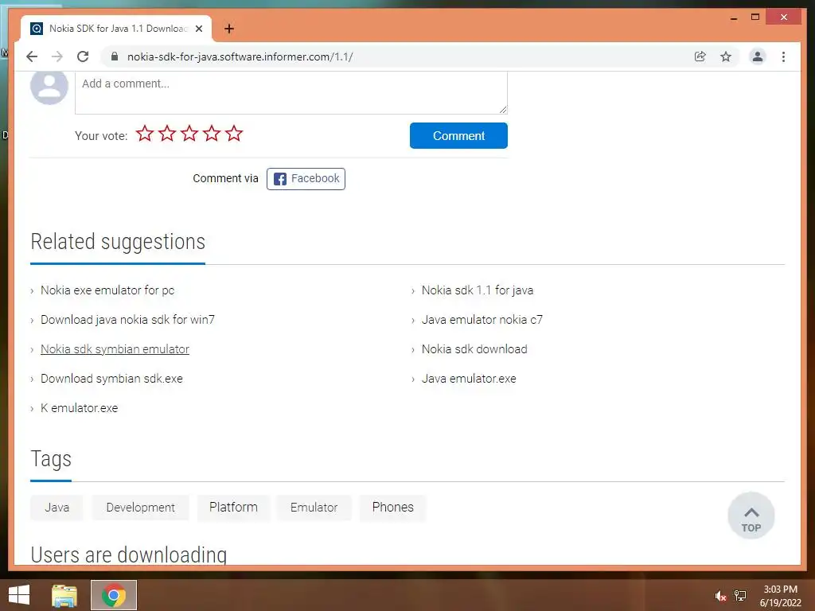The height and width of the screenshot is (611, 815).
Task: Go back to the previous page
Action: pyautogui.click(x=32, y=56)
